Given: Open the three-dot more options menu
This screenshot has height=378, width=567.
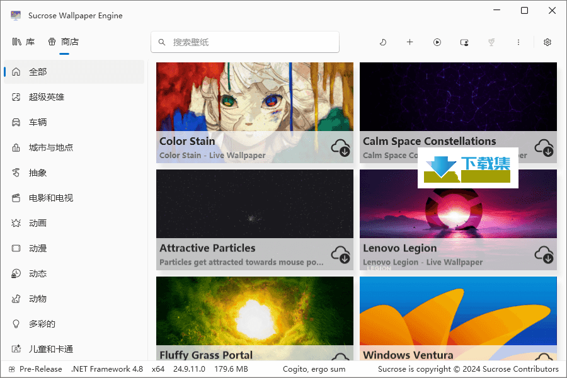Looking at the screenshot, I should 518,42.
